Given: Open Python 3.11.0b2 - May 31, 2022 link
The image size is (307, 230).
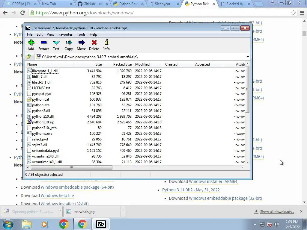Looking at the screenshot, I should pyautogui.click(x=191, y=190).
